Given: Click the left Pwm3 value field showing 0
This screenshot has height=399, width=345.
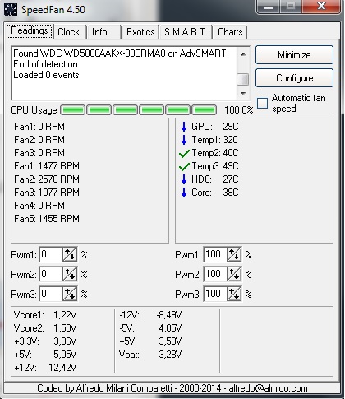Looking at the screenshot, I should (51, 294).
